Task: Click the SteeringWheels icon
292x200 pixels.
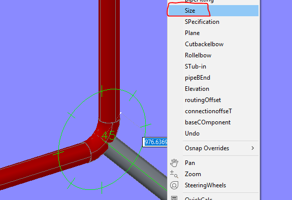Action: pos(174,185)
